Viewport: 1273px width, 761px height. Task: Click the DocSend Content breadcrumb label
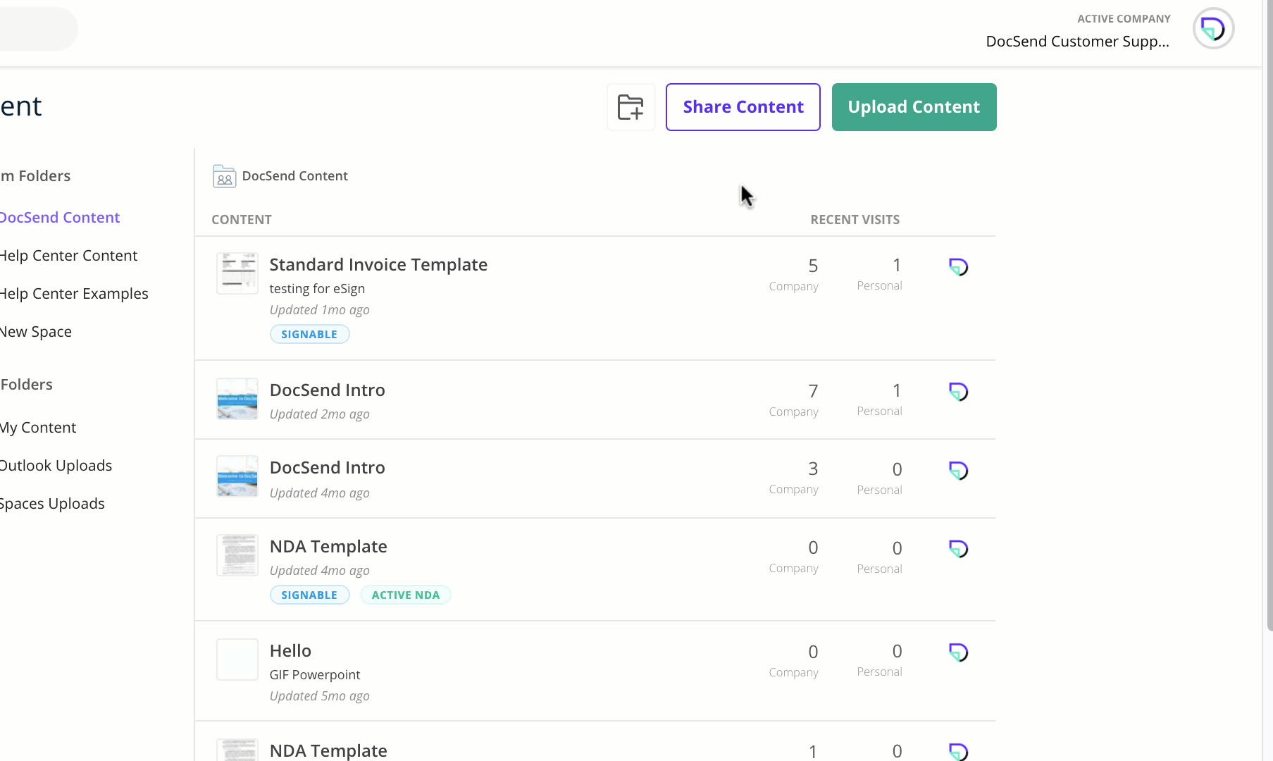[294, 176]
